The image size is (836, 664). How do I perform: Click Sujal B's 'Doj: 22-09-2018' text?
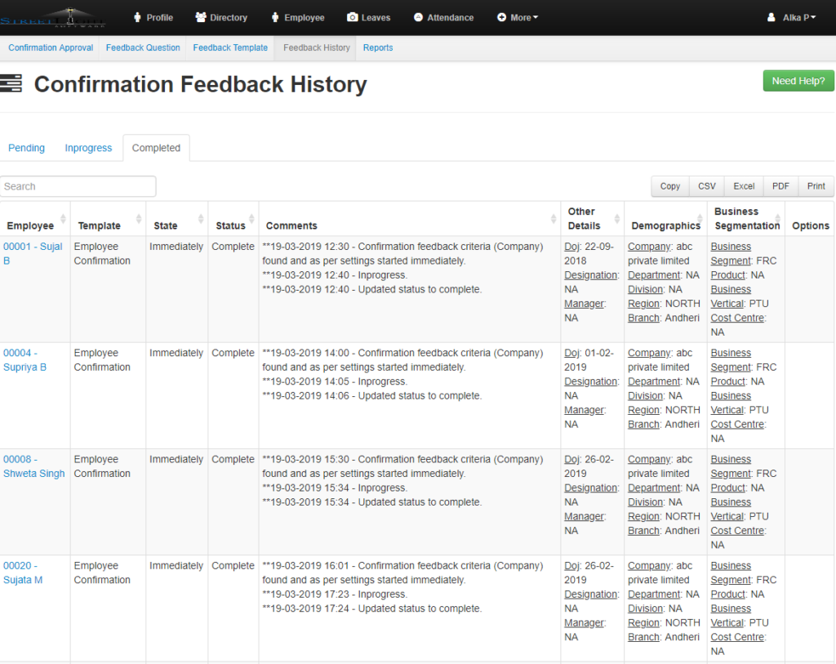click(x=589, y=253)
